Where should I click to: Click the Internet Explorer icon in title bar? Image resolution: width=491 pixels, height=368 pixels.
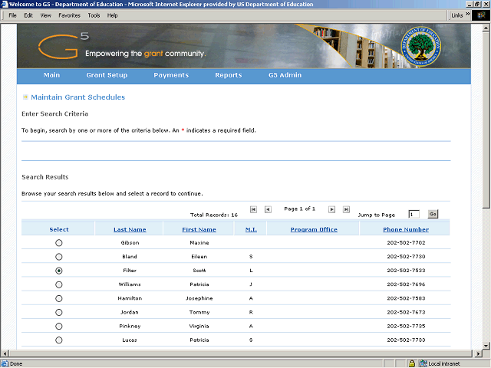coord(5,5)
